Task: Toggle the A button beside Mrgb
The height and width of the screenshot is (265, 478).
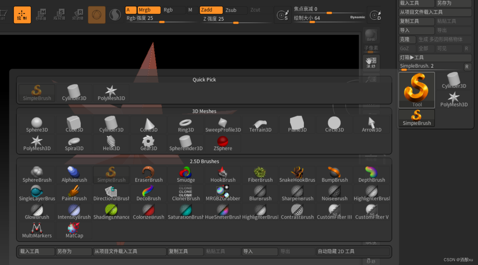Action: click(131, 10)
